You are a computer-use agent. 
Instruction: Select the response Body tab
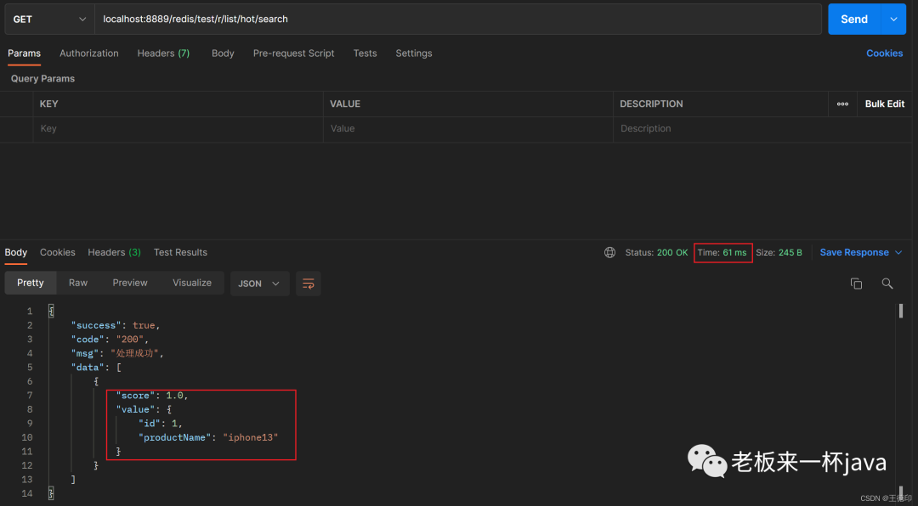[x=16, y=253]
